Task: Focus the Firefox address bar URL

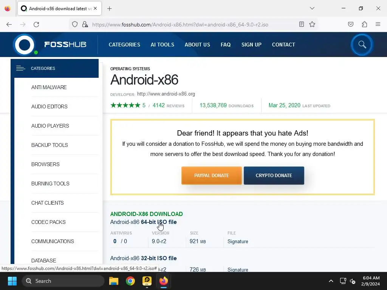Action: (180, 25)
